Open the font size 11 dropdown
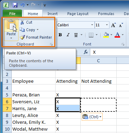 (107, 25)
